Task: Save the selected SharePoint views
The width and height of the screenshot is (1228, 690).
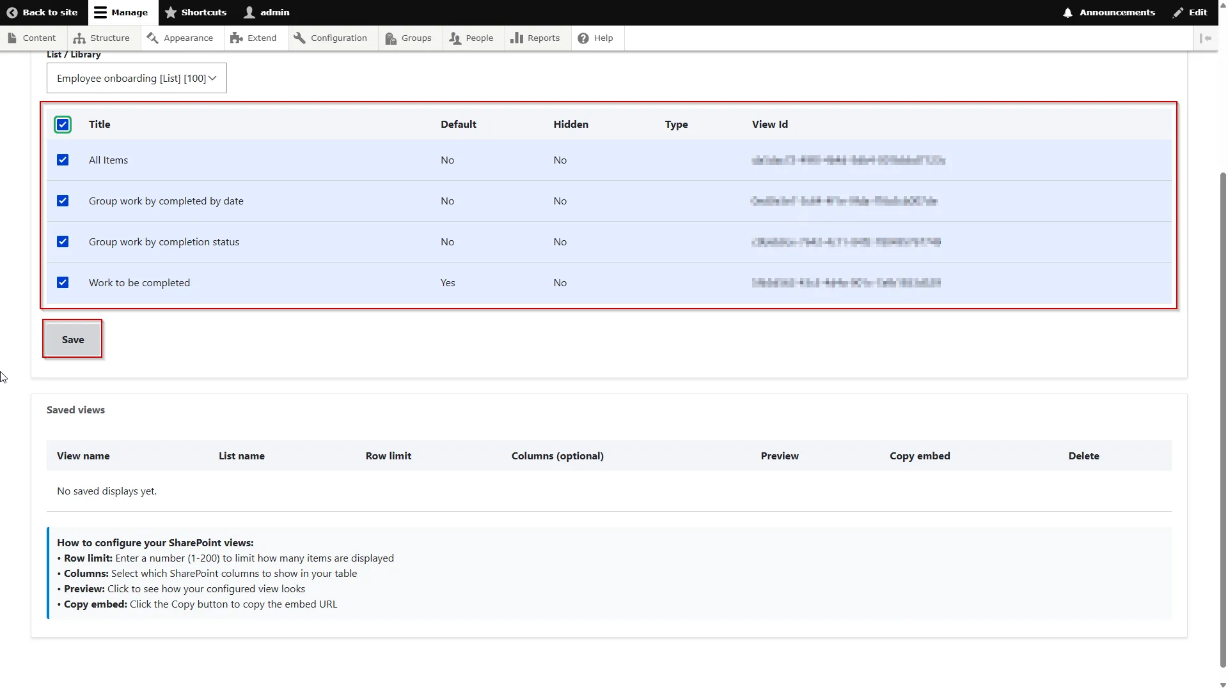Action: pos(72,339)
